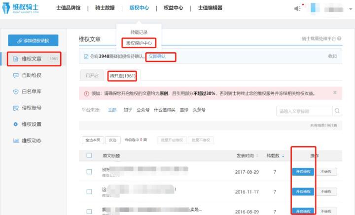The image size is (355, 215).
Task: Filter platform source by 知乎
Action: click(x=128, y=110)
